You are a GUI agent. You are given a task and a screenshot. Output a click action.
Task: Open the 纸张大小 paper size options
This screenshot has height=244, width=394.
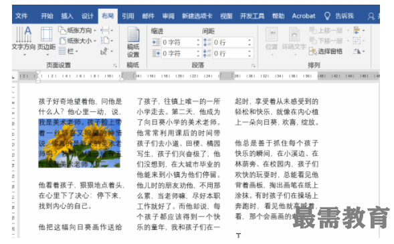(78, 41)
